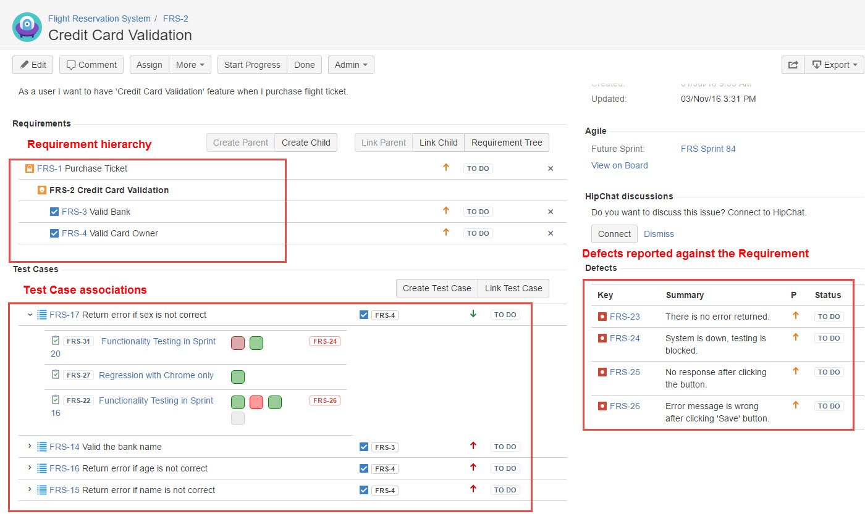This screenshot has width=865, height=514.
Task: Open the More dropdown menu
Action: 193,65
